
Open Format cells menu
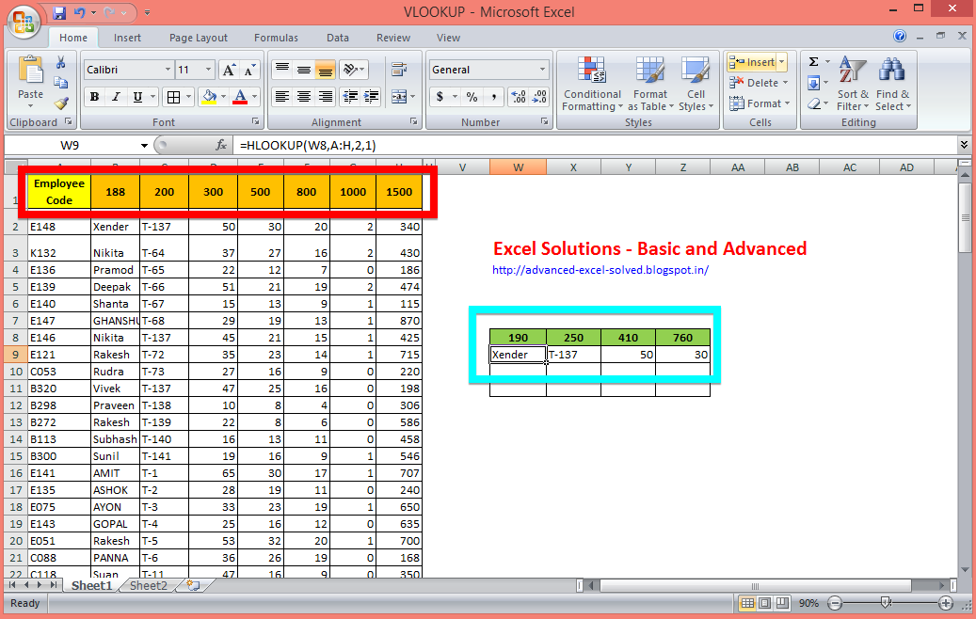(759, 103)
